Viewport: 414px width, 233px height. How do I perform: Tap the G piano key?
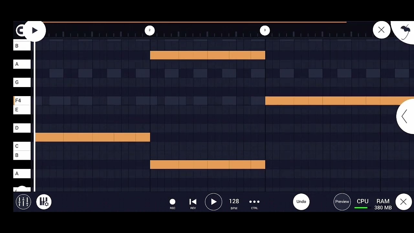[x=22, y=82]
